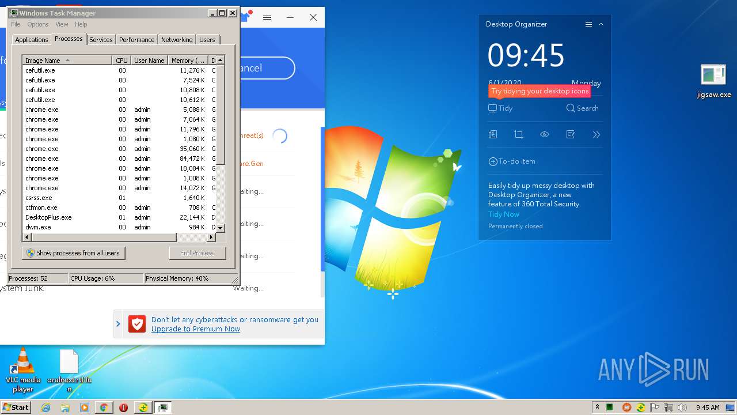Click the process list vertical scrollbar up arrow
Screen dimensions: 737x415
pos(221,61)
